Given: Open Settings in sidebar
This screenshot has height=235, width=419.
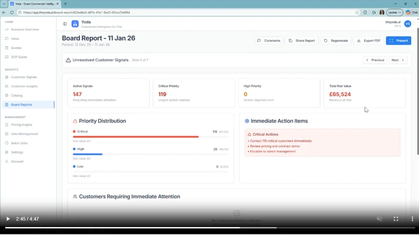Looking at the screenshot, I should point(17,152).
